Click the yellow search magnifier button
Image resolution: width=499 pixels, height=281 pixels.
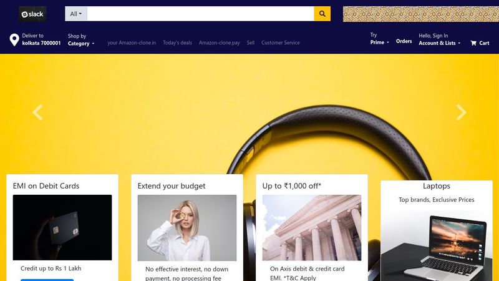click(x=322, y=14)
